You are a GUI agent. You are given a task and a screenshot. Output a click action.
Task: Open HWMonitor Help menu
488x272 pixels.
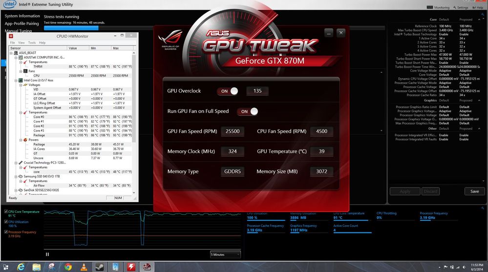42,42
